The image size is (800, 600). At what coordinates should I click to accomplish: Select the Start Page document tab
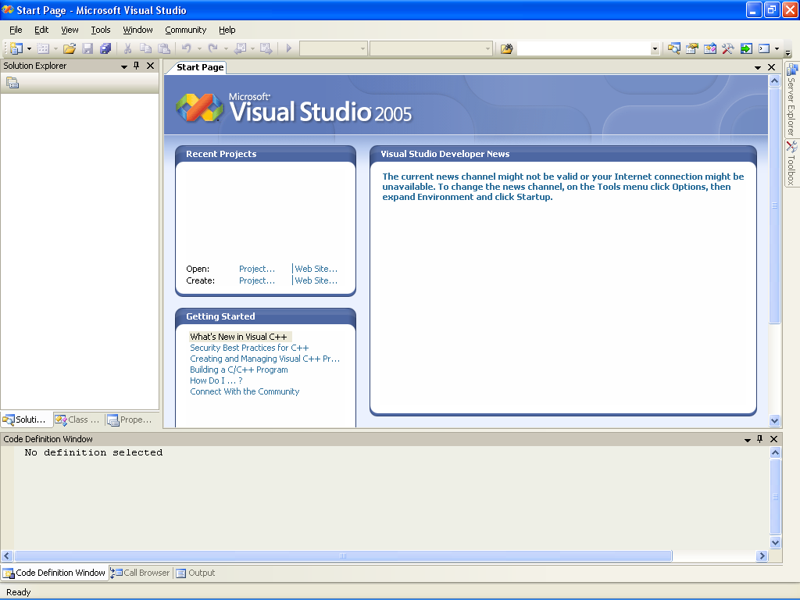coord(200,67)
